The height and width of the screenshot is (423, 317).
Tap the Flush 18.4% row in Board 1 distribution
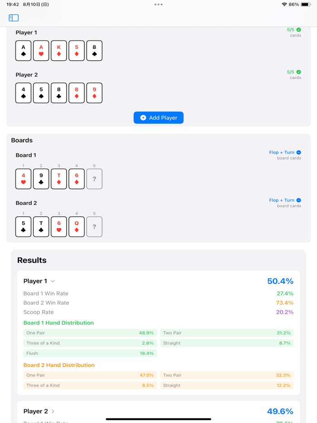click(x=89, y=353)
